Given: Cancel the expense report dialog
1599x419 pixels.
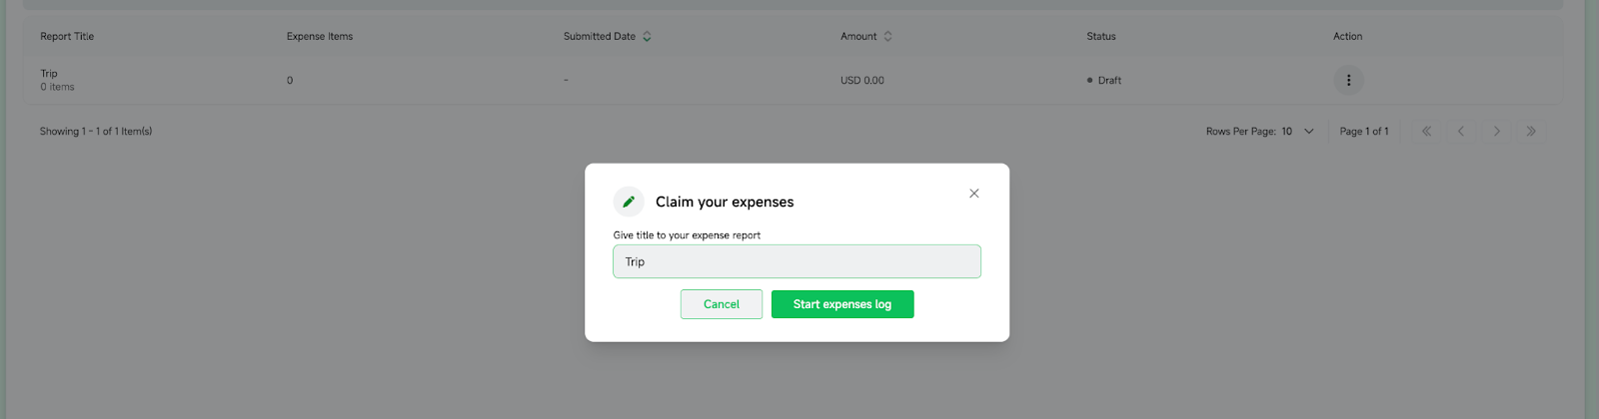Looking at the screenshot, I should (722, 304).
